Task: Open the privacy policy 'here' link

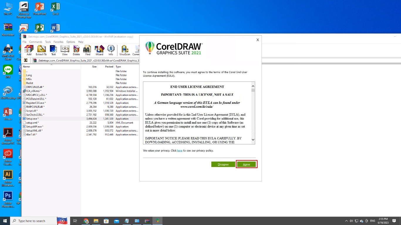Action: [x=180, y=151]
